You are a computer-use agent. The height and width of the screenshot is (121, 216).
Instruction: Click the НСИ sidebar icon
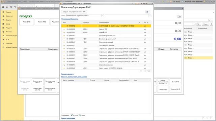pos(3,40)
